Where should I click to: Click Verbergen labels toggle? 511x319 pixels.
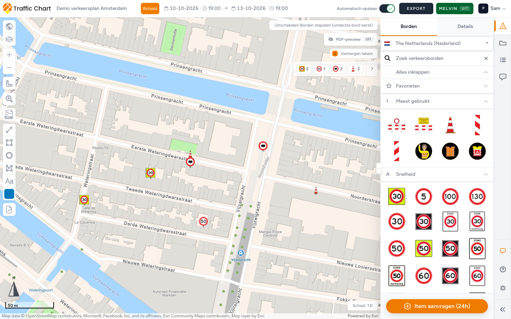tap(353, 54)
